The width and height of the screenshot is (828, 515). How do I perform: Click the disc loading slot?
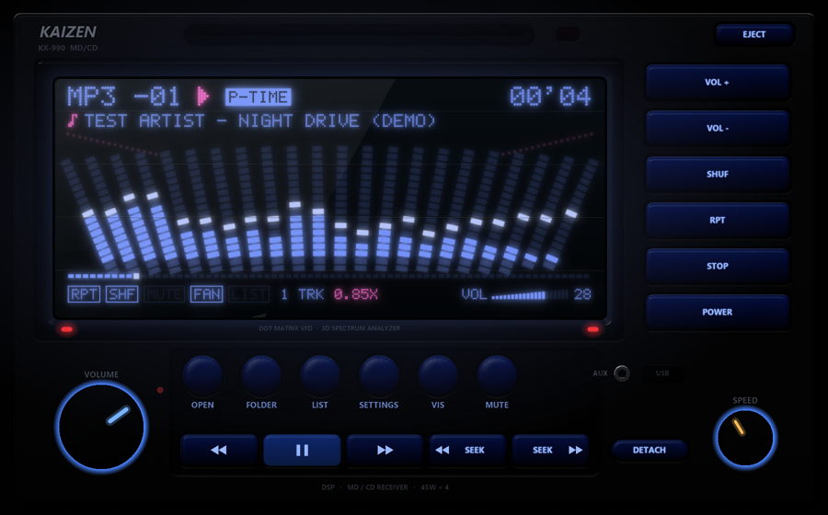[359, 34]
